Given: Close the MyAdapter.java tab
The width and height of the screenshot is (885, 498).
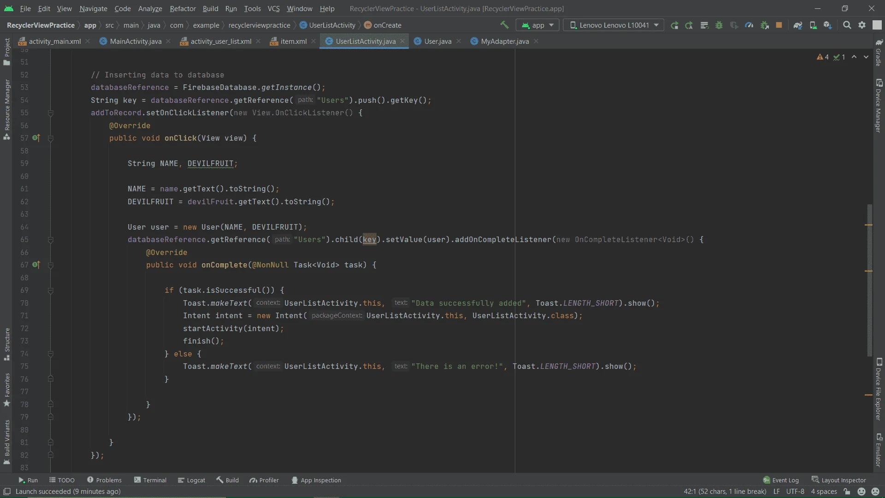Looking at the screenshot, I should (536, 41).
